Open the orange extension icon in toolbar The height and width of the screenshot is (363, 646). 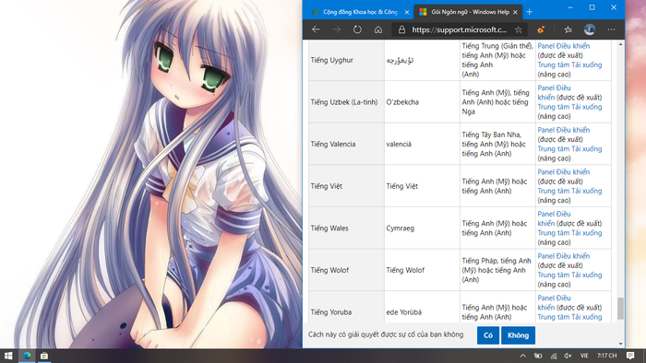coord(541,29)
